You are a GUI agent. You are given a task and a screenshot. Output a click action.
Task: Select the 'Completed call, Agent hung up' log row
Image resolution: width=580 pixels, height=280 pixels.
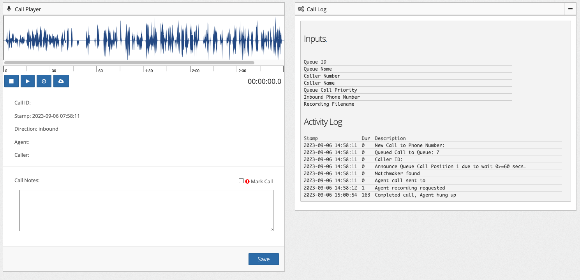pos(415,195)
